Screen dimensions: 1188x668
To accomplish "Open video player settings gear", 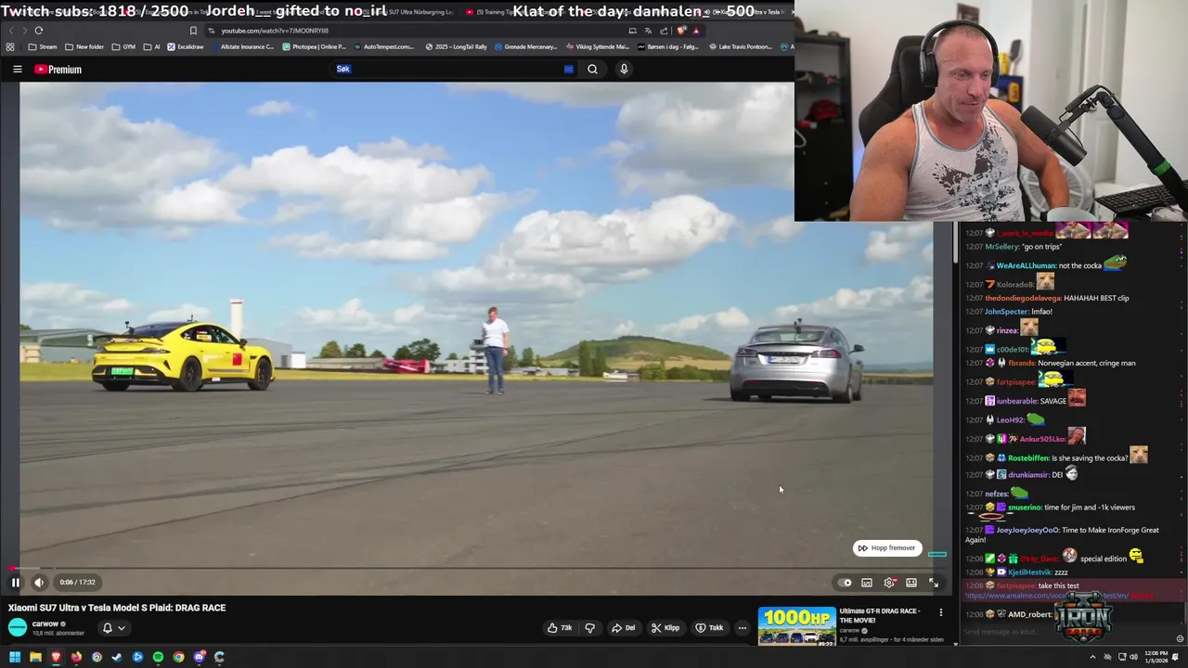I will pyautogui.click(x=889, y=583).
